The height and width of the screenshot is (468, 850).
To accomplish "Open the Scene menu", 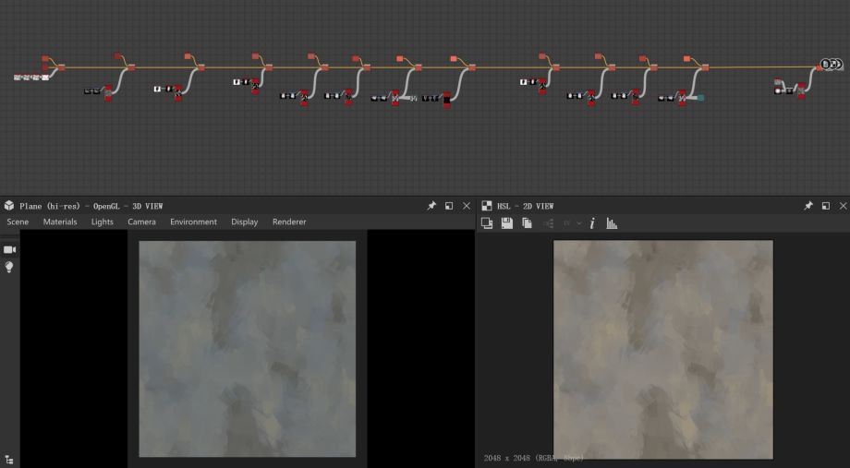I will click(x=18, y=222).
